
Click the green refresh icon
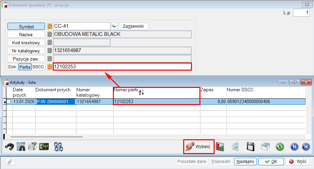coord(280,147)
